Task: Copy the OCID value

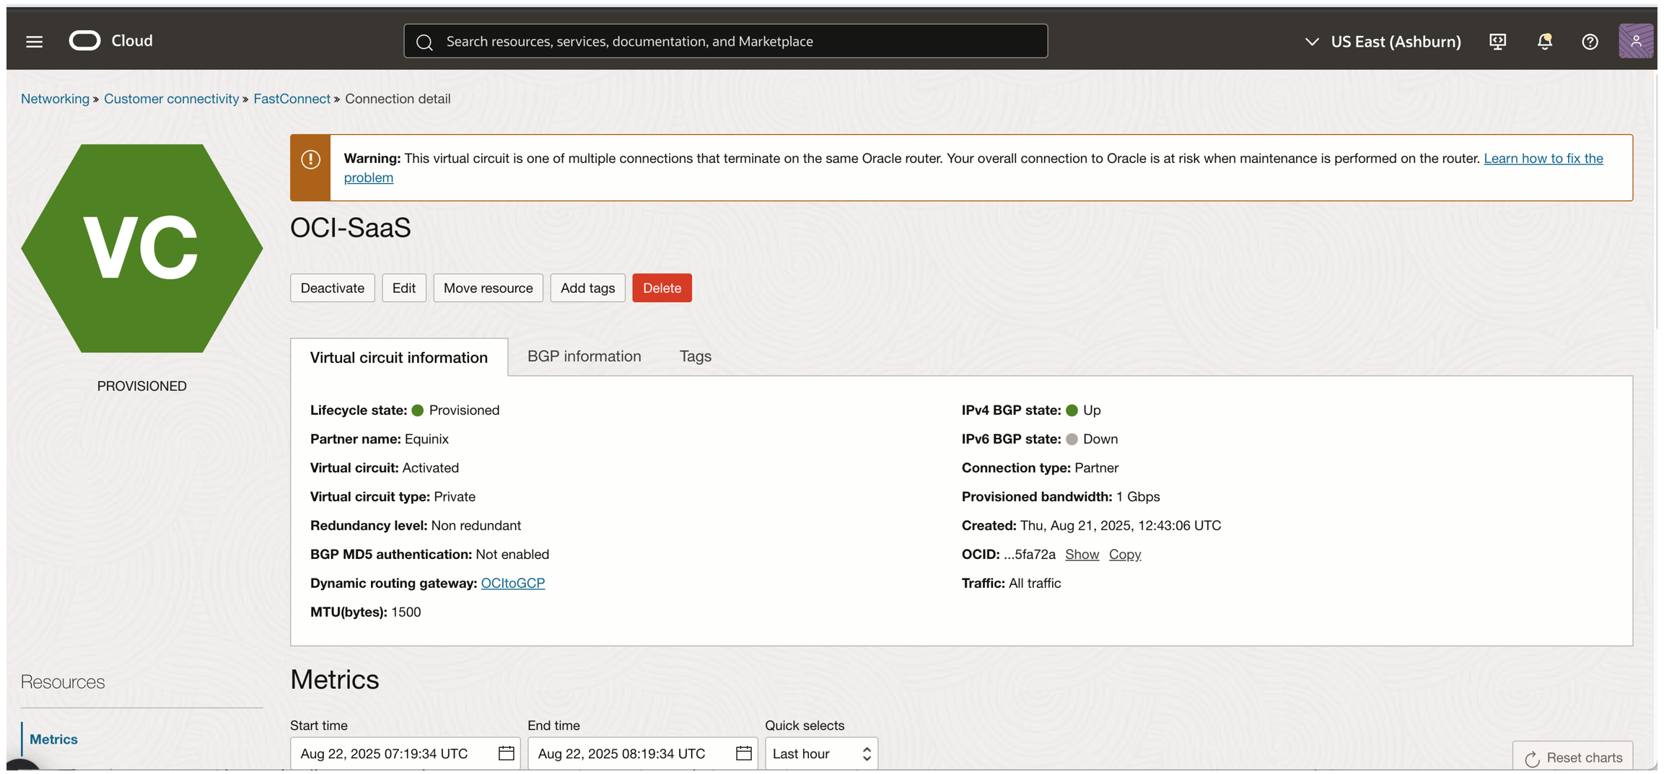Action: pos(1124,554)
